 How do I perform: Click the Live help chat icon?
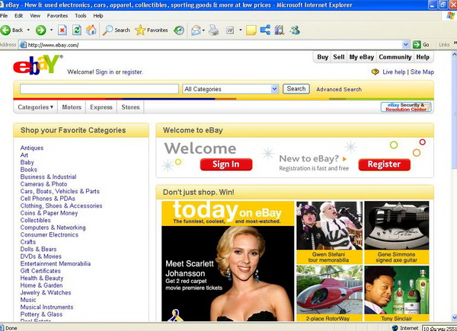point(375,72)
